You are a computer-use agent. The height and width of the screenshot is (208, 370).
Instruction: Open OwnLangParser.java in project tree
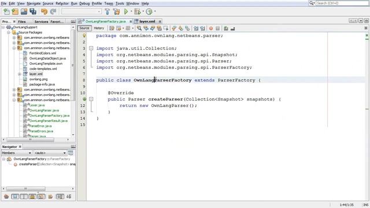44,110
